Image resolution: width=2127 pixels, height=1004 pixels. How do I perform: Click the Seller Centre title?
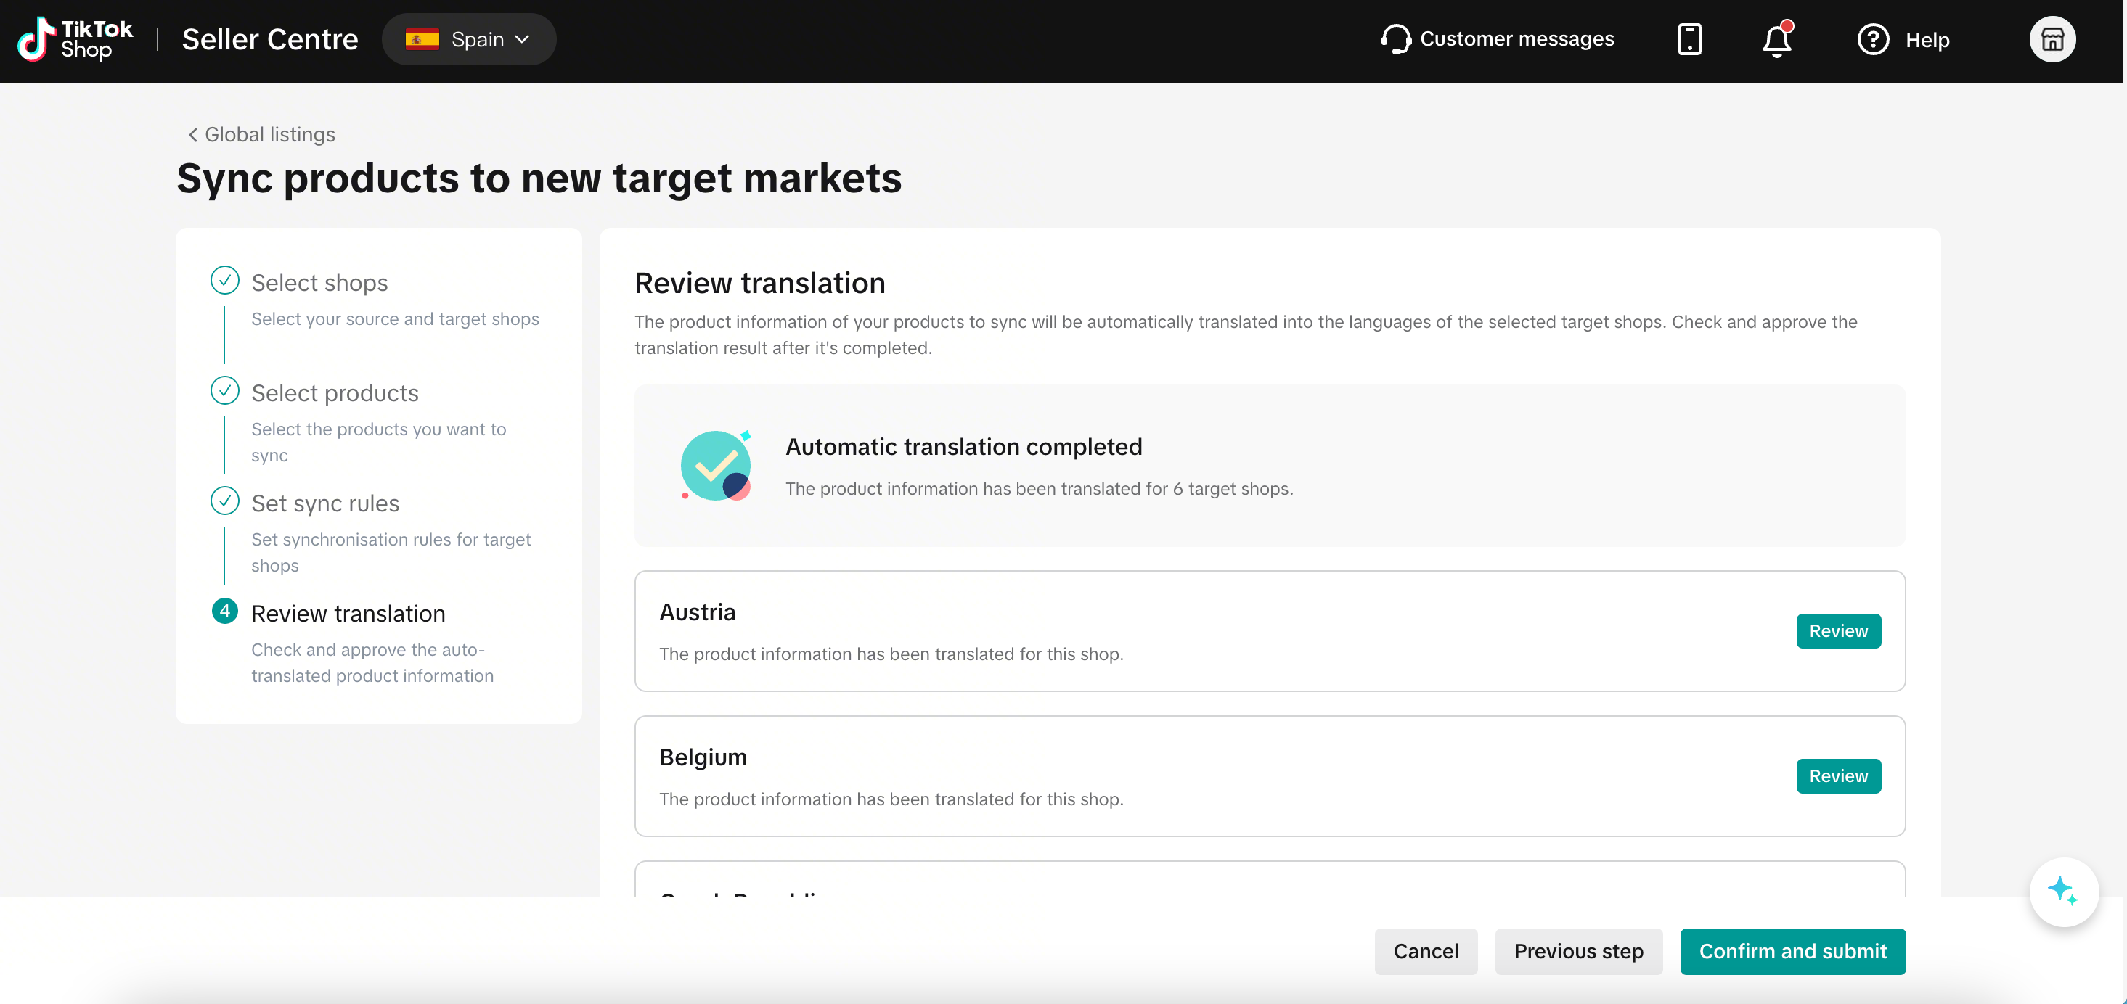[270, 38]
